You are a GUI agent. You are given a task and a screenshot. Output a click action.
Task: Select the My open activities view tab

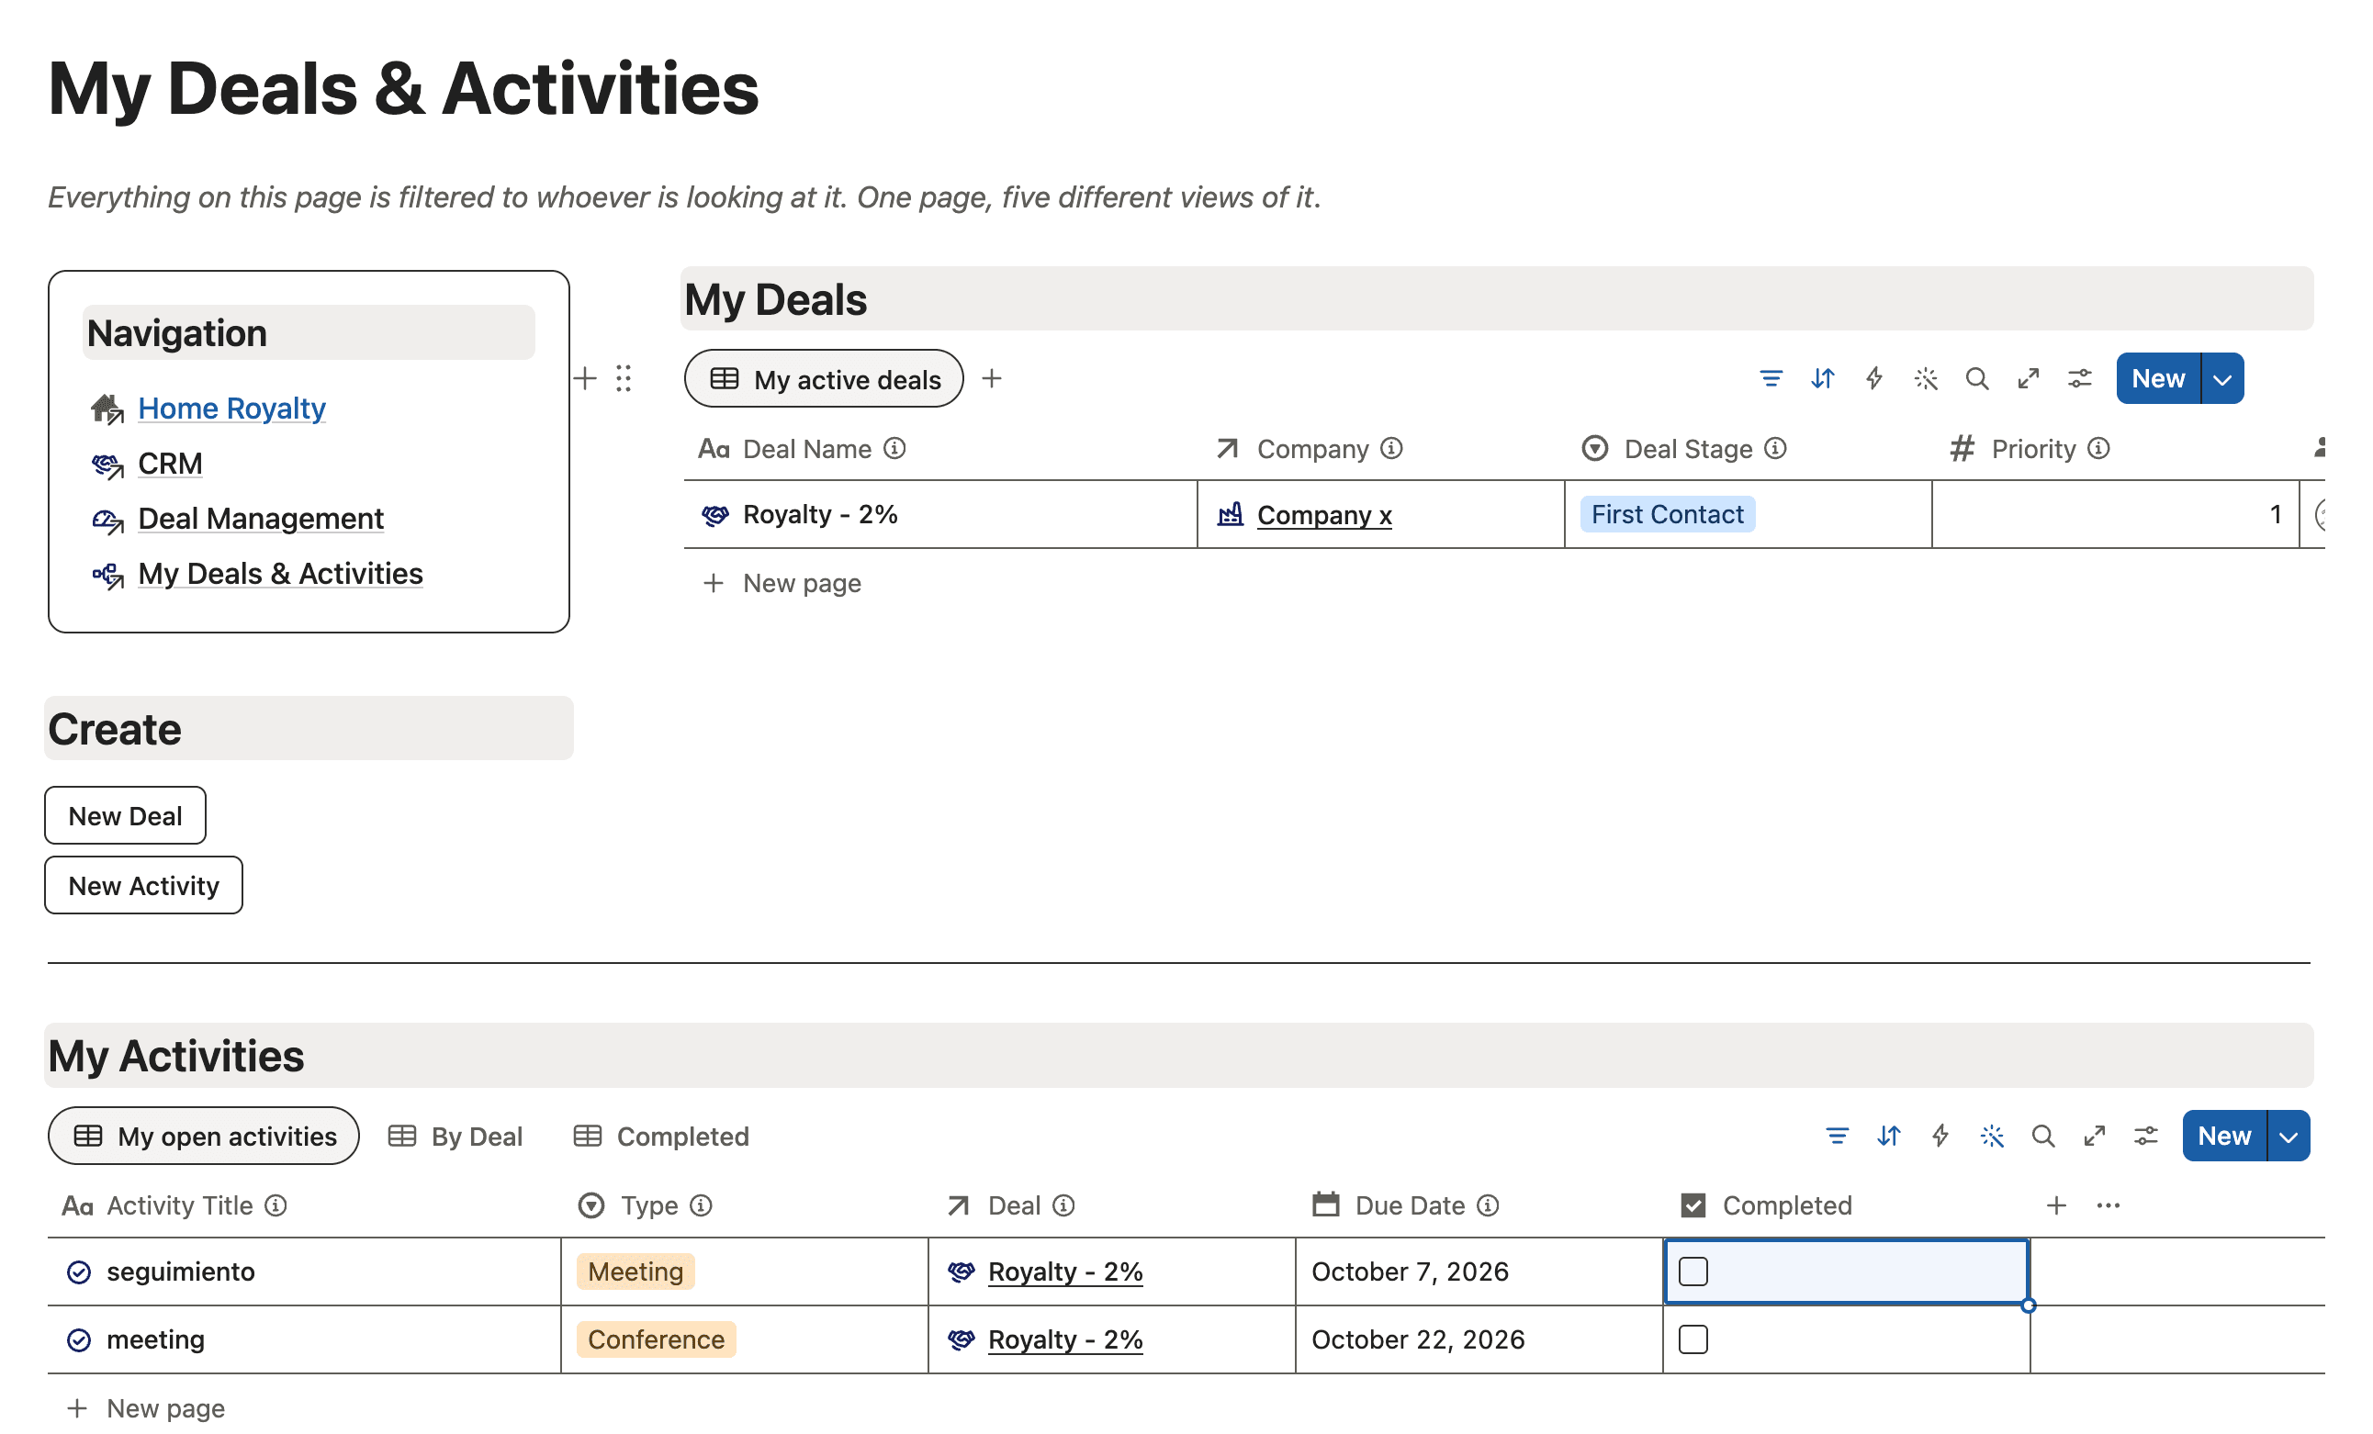pyautogui.click(x=204, y=1136)
